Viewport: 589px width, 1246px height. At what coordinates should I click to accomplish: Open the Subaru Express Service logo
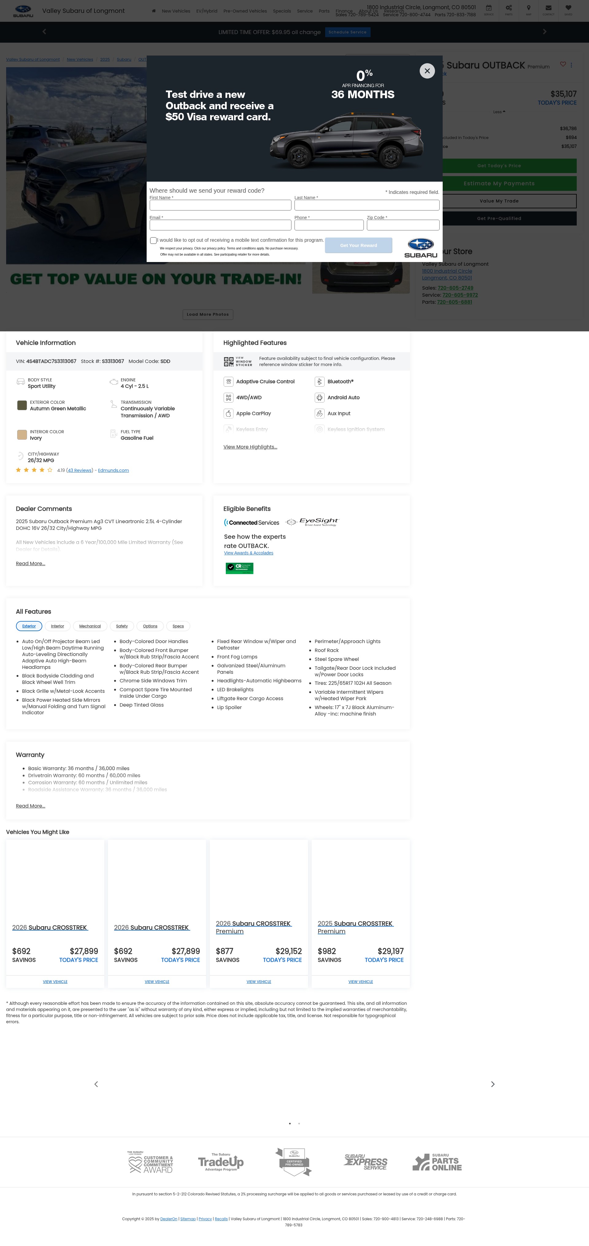point(366,1162)
